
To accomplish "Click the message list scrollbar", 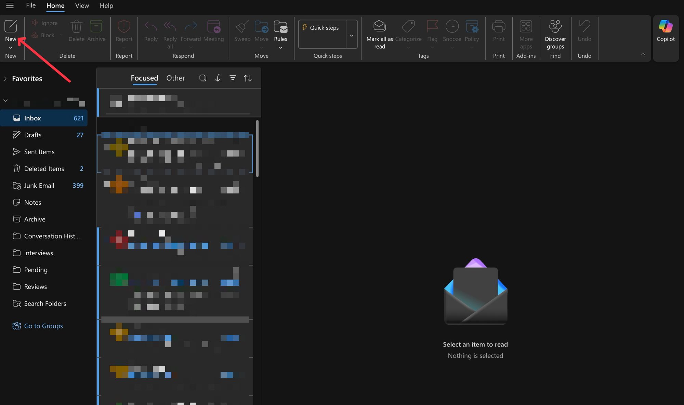I will coord(257,148).
